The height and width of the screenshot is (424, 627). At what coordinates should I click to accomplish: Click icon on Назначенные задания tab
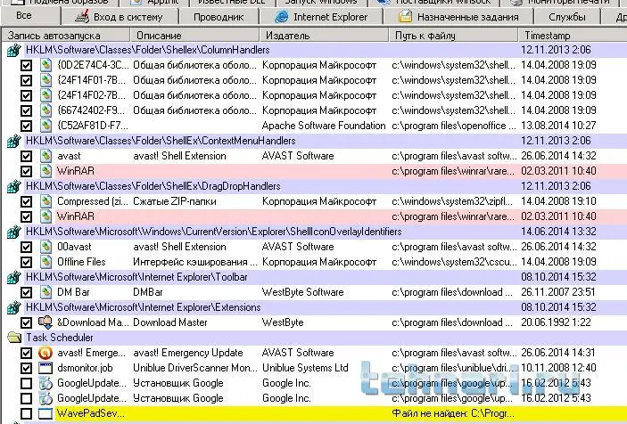[x=405, y=17]
